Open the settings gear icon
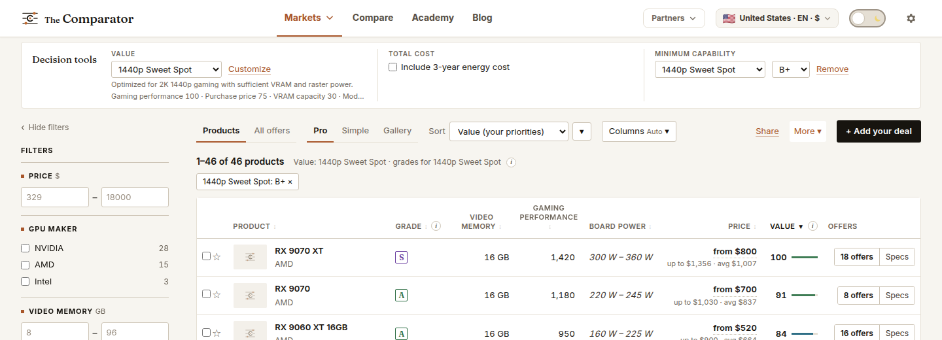Screen dimensions: 942x340 coord(911,18)
